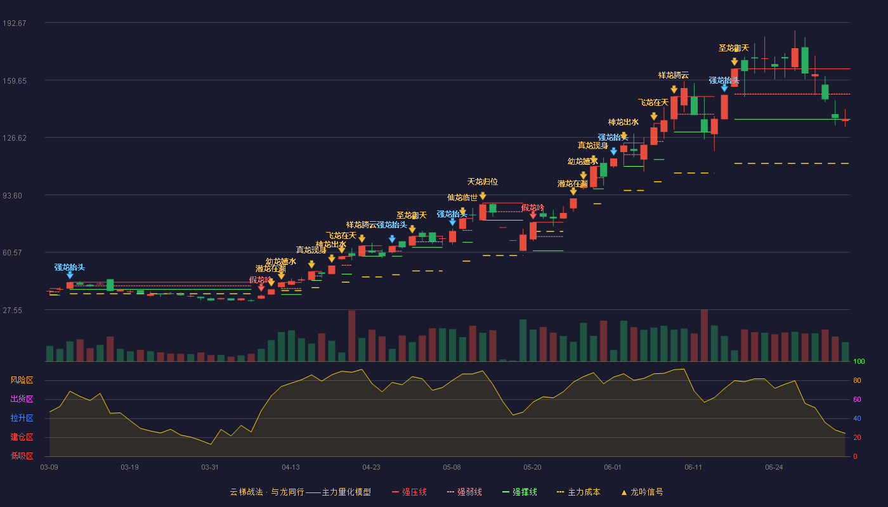Click the 05-20 date label
Image resolution: width=888 pixels, height=507 pixels.
pyautogui.click(x=533, y=467)
